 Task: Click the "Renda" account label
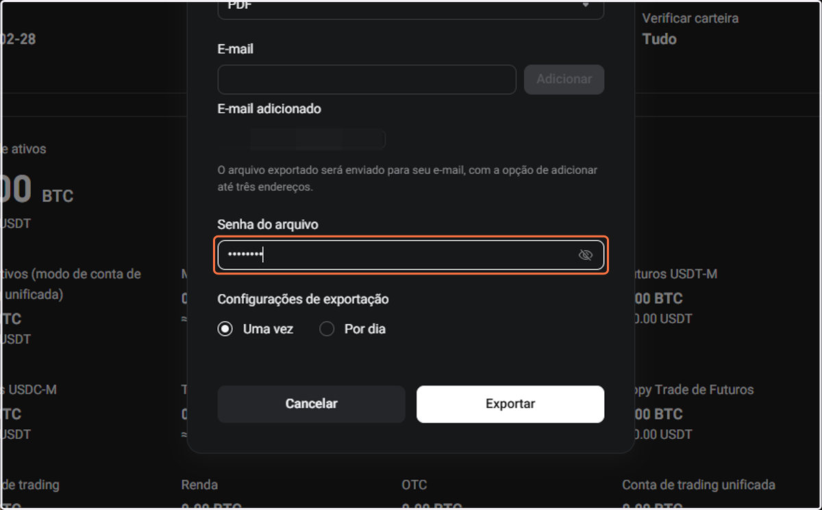(199, 485)
